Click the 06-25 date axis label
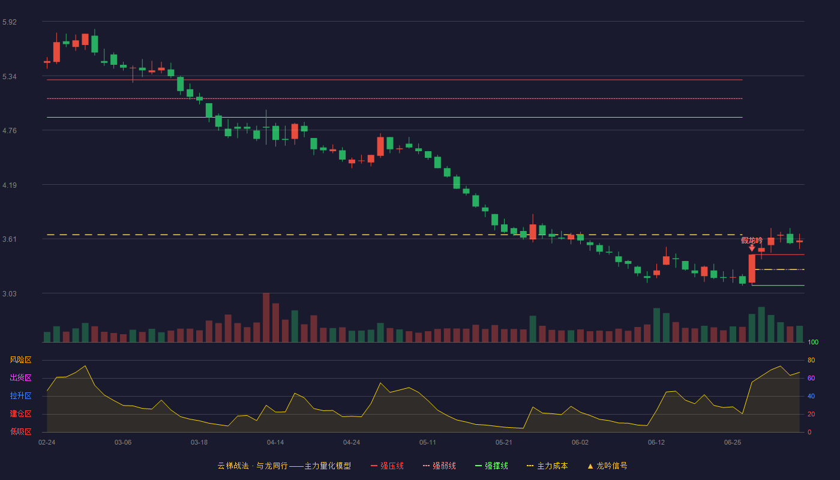 [x=733, y=442]
